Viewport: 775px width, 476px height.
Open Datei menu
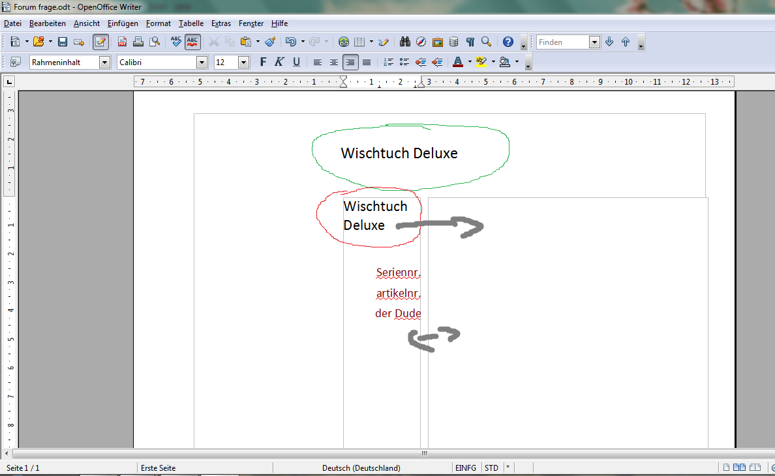tap(13, 23)
